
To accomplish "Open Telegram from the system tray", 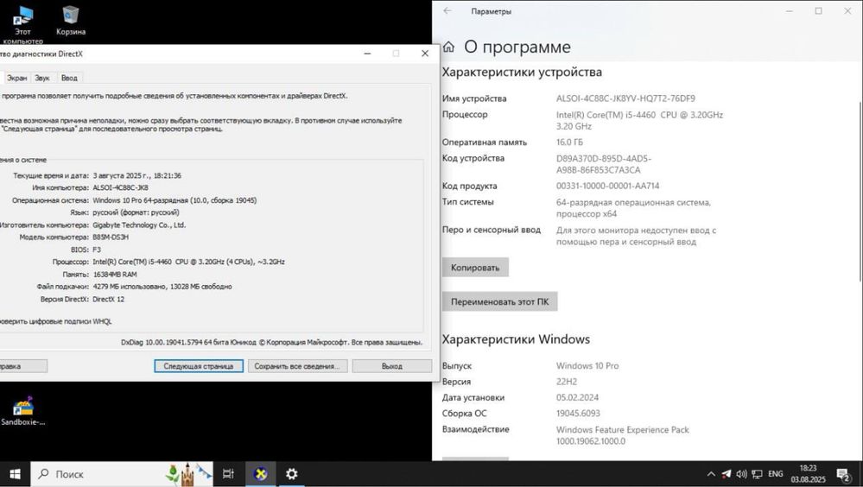I will click(727, 474).
